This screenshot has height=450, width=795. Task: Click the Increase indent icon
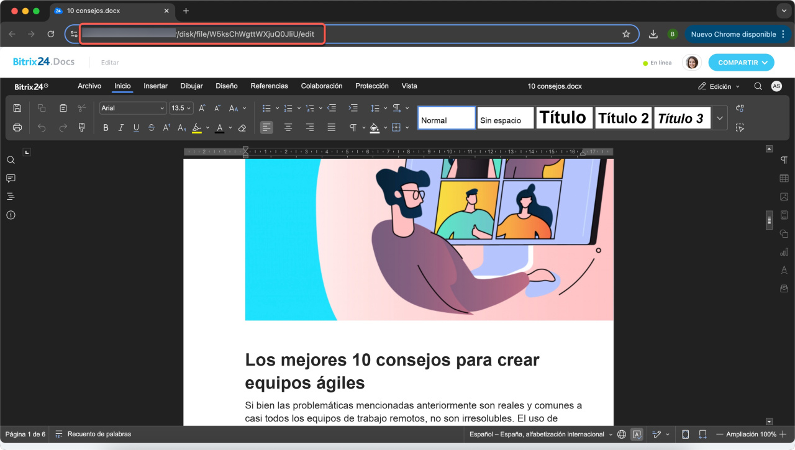click(x=353, y=108)
